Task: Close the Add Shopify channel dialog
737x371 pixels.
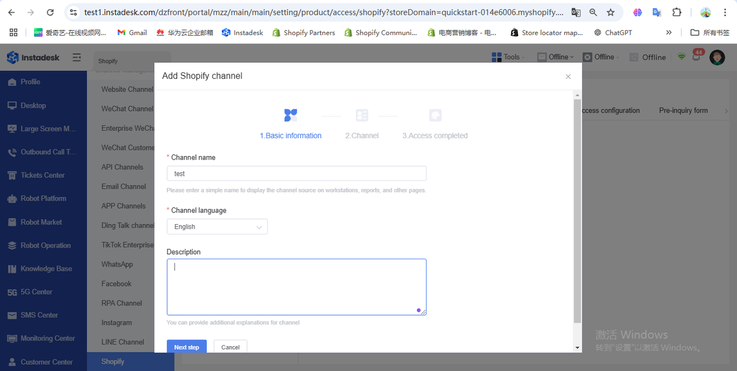Action: click(x=568, y=77)
